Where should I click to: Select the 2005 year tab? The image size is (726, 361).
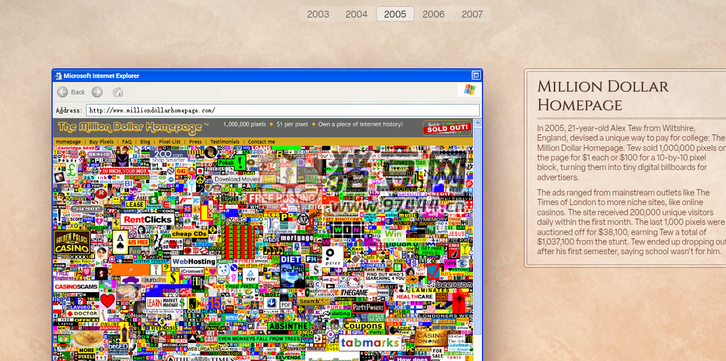pyautogui.click(x=395, y=14)
